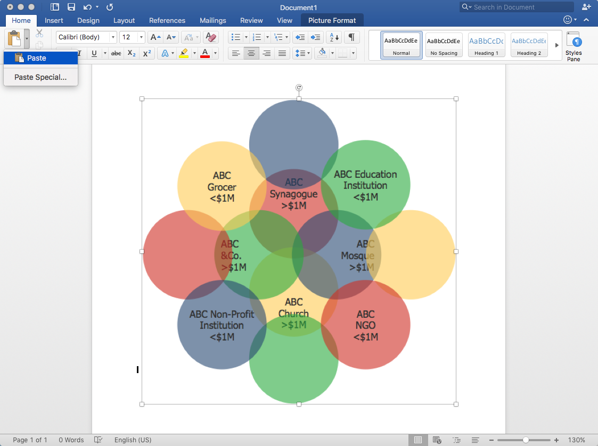Open the Mailings ribbon tab

212,20
